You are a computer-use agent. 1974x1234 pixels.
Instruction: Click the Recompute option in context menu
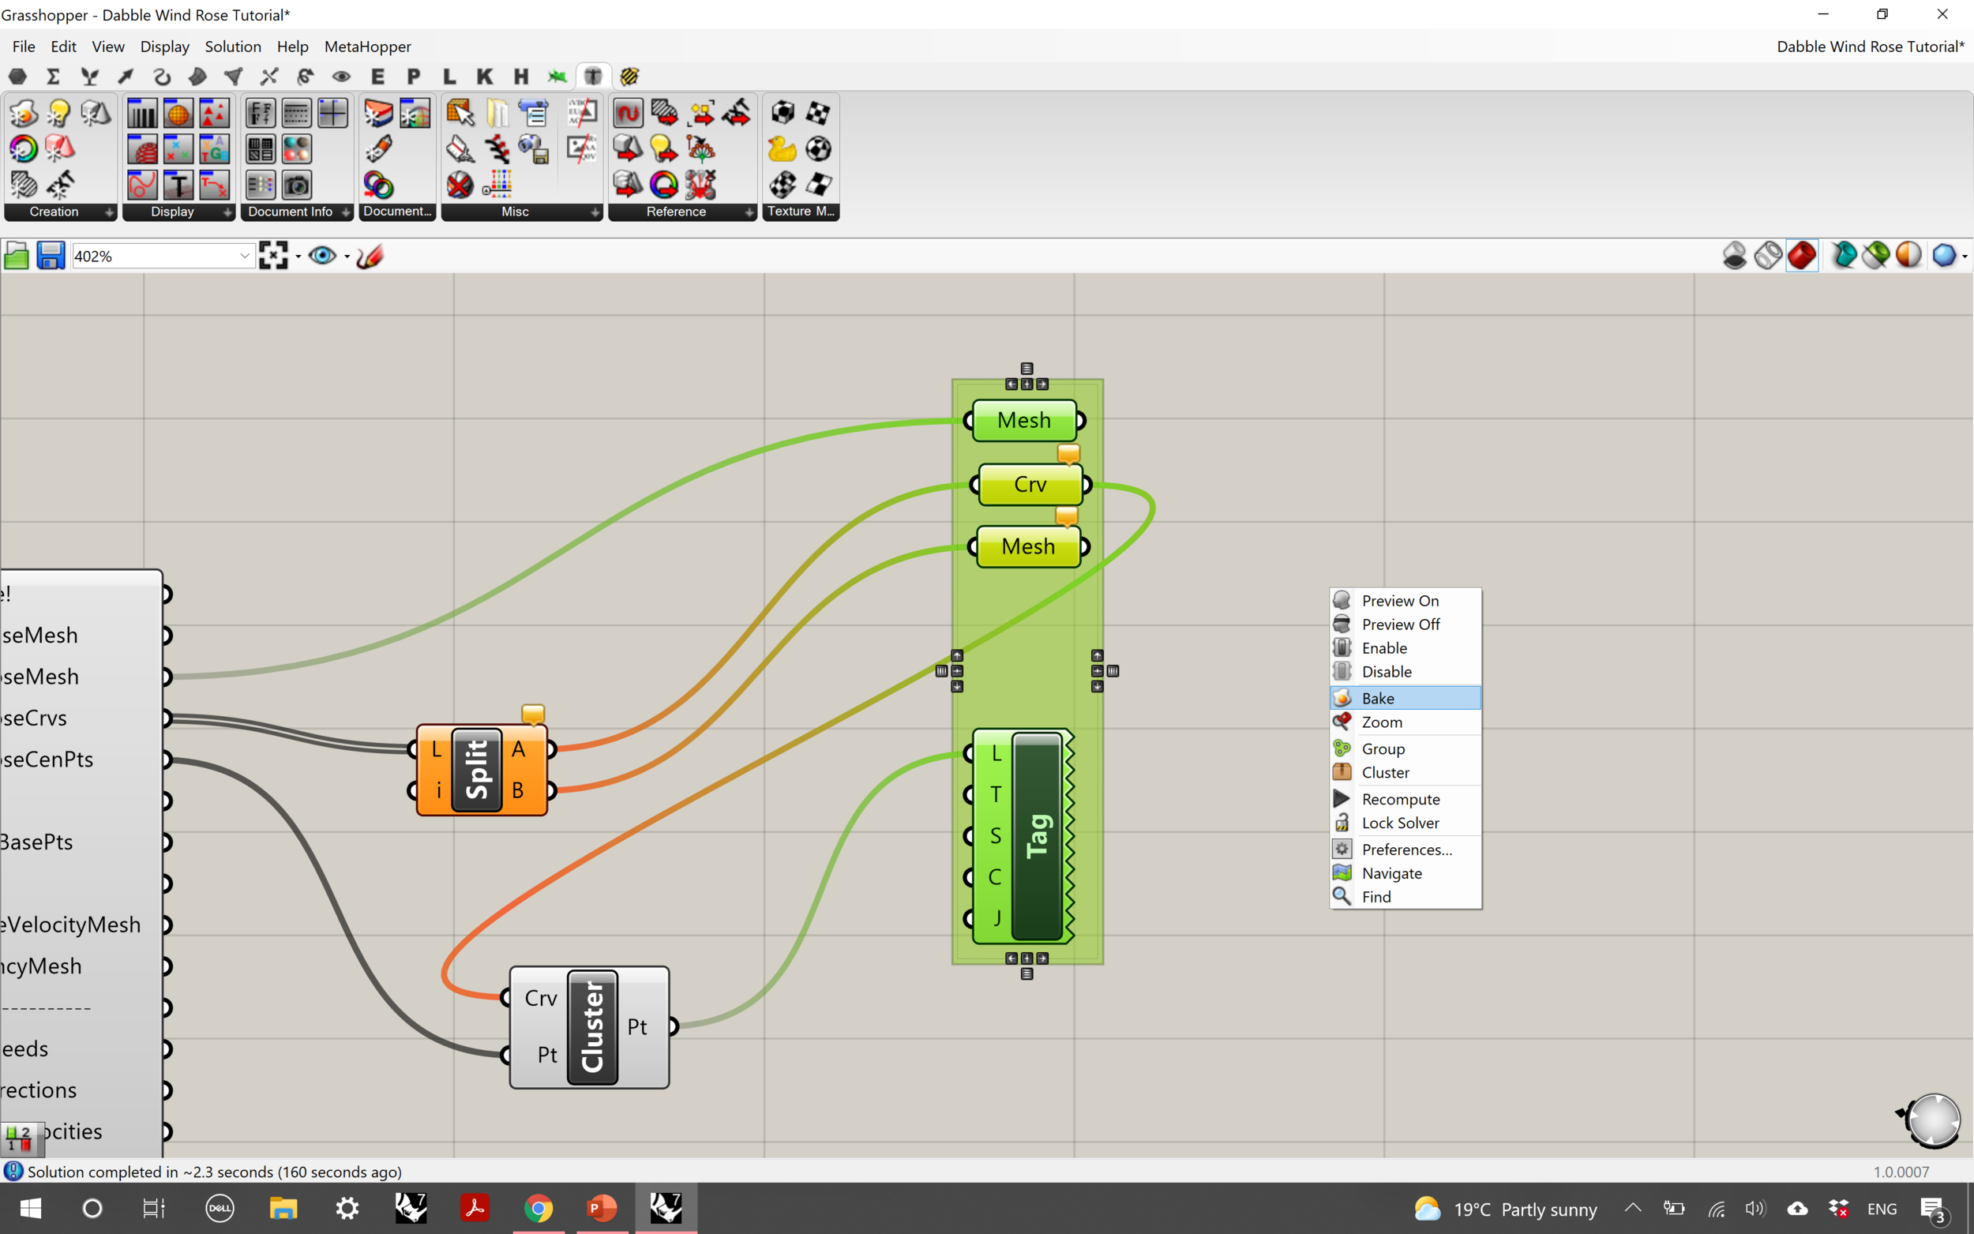(1400, 797)
